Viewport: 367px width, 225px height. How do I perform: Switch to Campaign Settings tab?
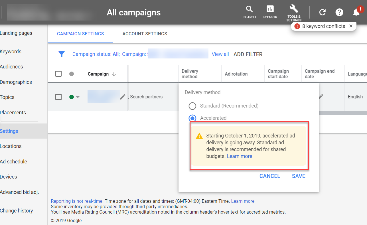[x=80, y=34]
